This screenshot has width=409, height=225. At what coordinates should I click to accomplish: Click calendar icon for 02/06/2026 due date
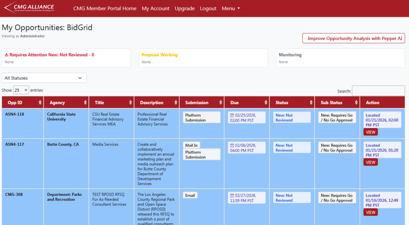pyautogui.click(x=232, y=146)
